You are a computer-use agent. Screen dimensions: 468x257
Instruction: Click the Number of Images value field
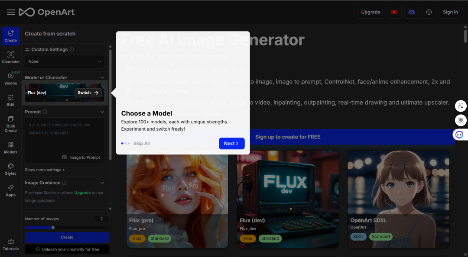(101, 219)
